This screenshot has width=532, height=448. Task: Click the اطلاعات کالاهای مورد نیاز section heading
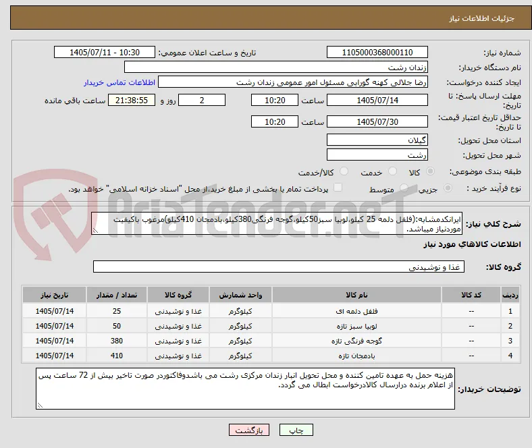click(472, 244)
